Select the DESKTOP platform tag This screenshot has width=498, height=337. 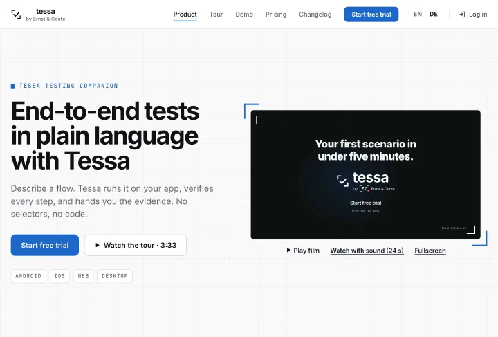coord(115,276)
